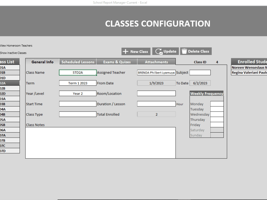This screenshot has height=200, width=267.
Task: Select student Noreen Wenseslaus in Enrolled Students
Action: click(249, 67)
